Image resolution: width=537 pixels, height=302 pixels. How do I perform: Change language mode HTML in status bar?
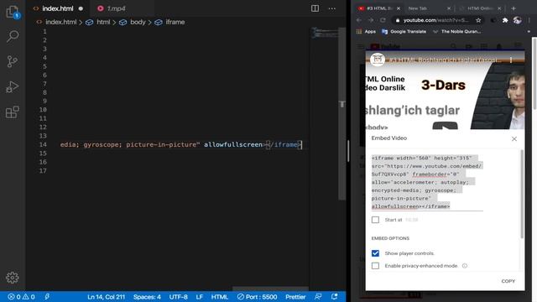point(220,297)
